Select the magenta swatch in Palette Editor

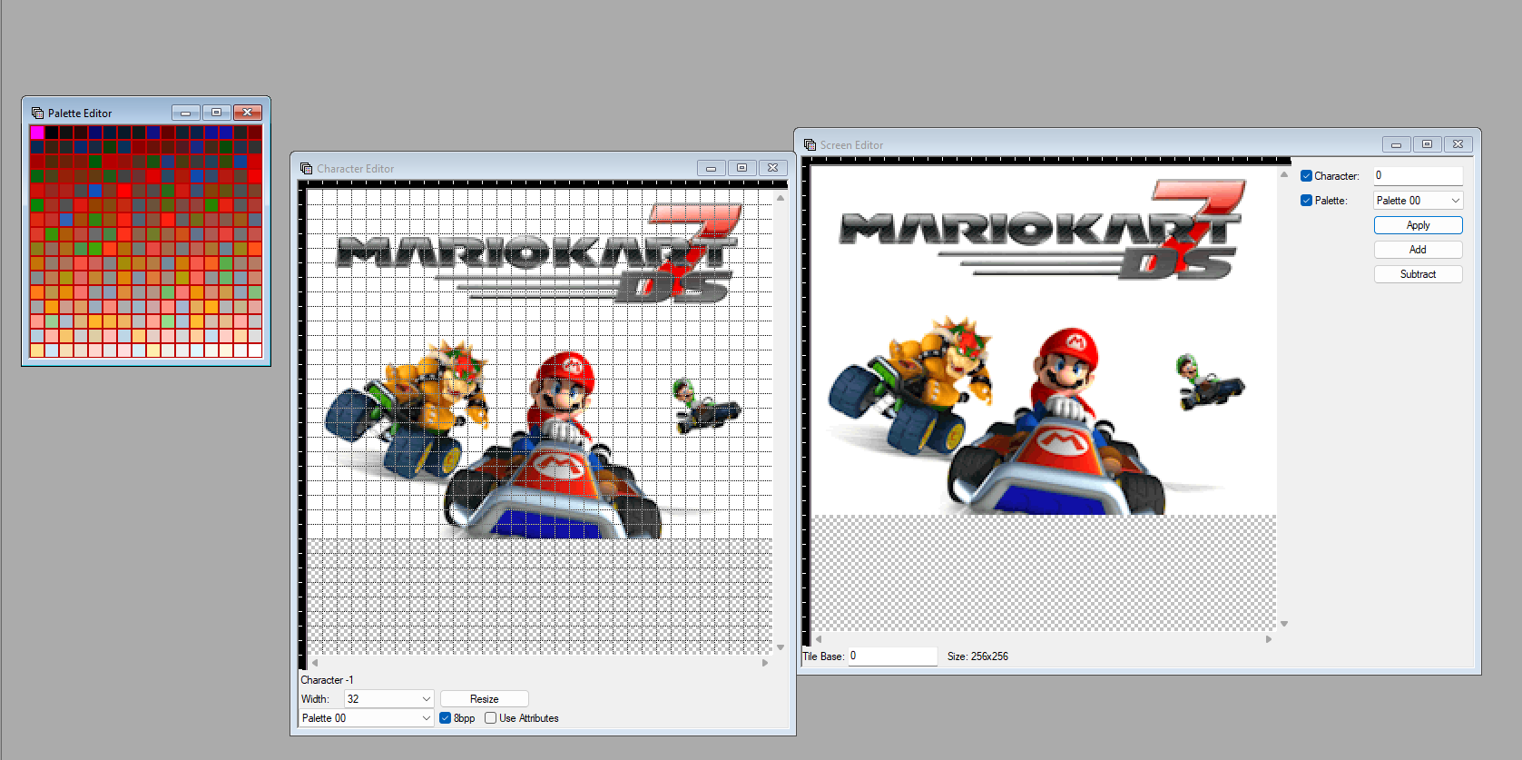click(37, 133)
